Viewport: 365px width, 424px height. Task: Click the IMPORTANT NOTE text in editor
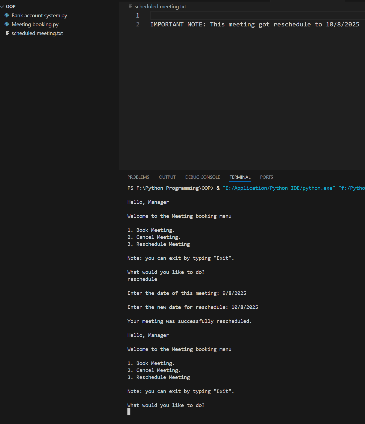coord(178,25)
